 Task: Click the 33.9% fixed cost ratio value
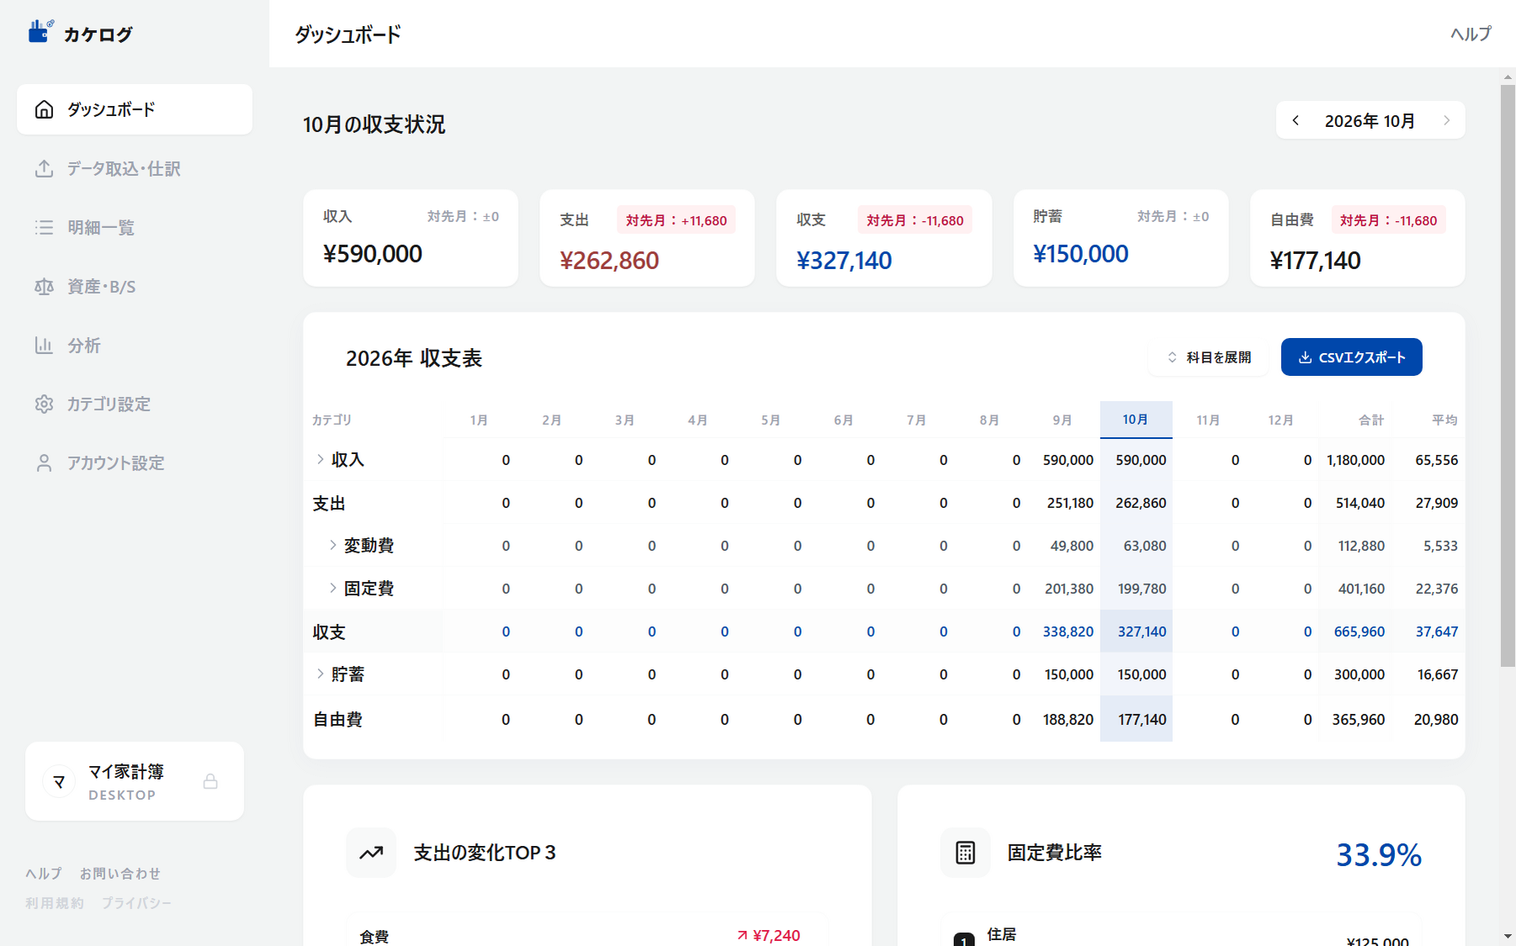pyautogui.click(x=1379, y=855)
